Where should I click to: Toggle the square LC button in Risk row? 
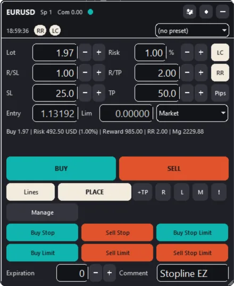[x=220, y=53]
